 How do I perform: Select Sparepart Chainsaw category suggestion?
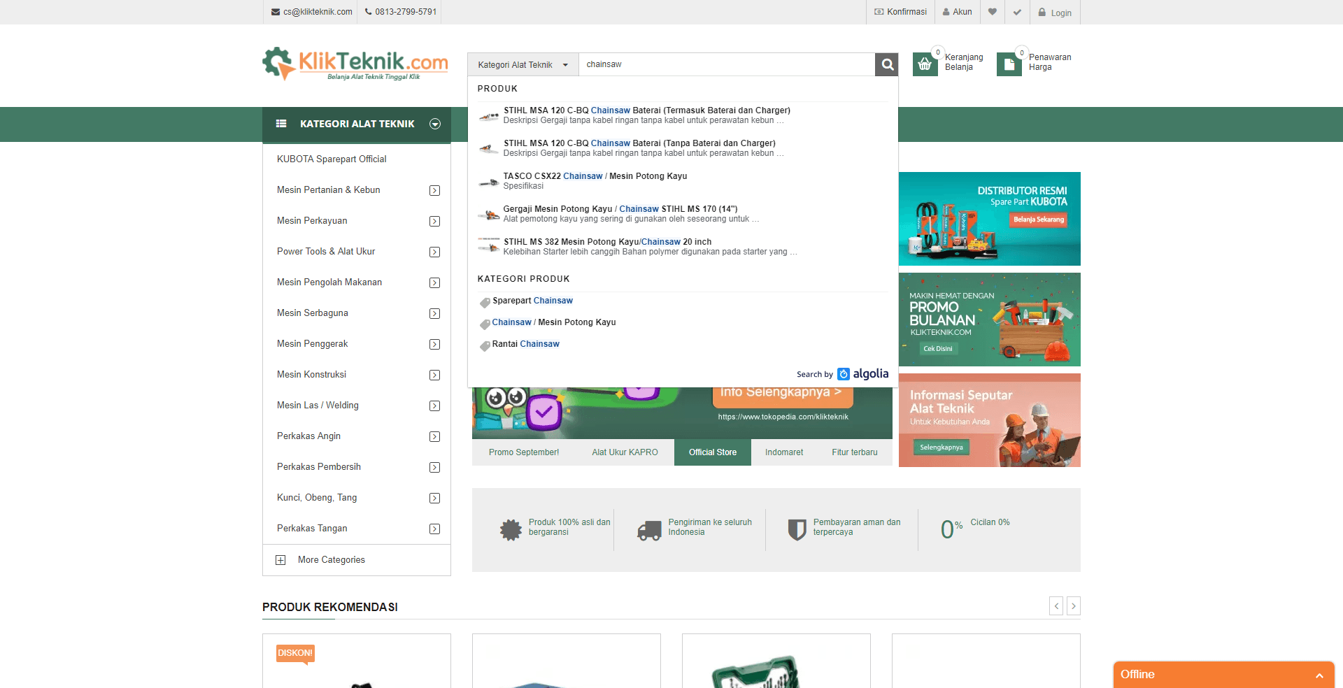tap(532, 301)
